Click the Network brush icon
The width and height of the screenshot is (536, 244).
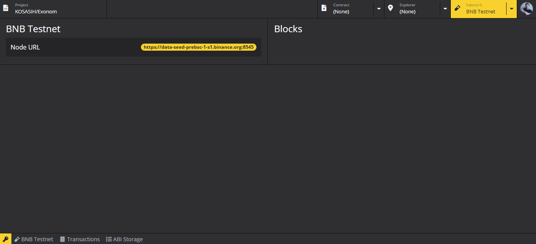tap(457, 8)
